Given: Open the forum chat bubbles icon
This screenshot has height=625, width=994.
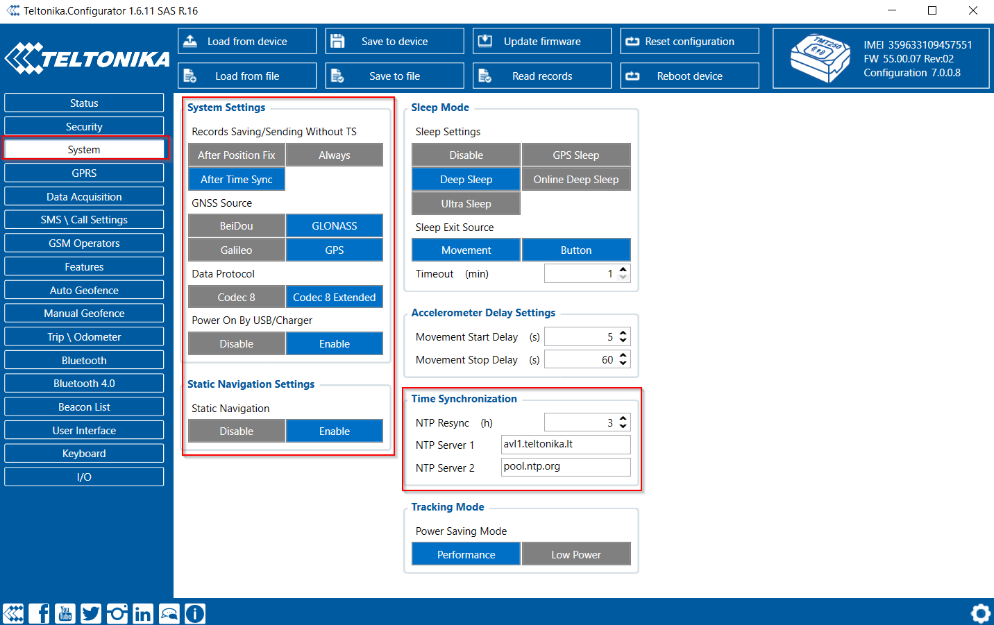Looking at the screenshot, I should [169, 613].
